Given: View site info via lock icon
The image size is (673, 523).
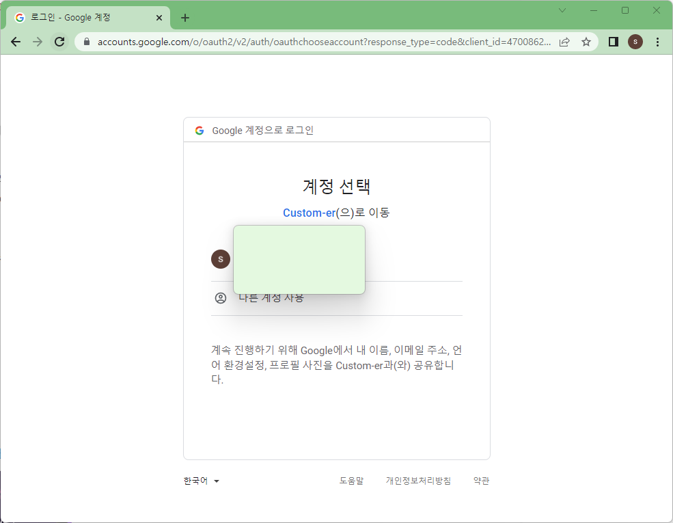Looking at the screenshot, I should (87, 42).
